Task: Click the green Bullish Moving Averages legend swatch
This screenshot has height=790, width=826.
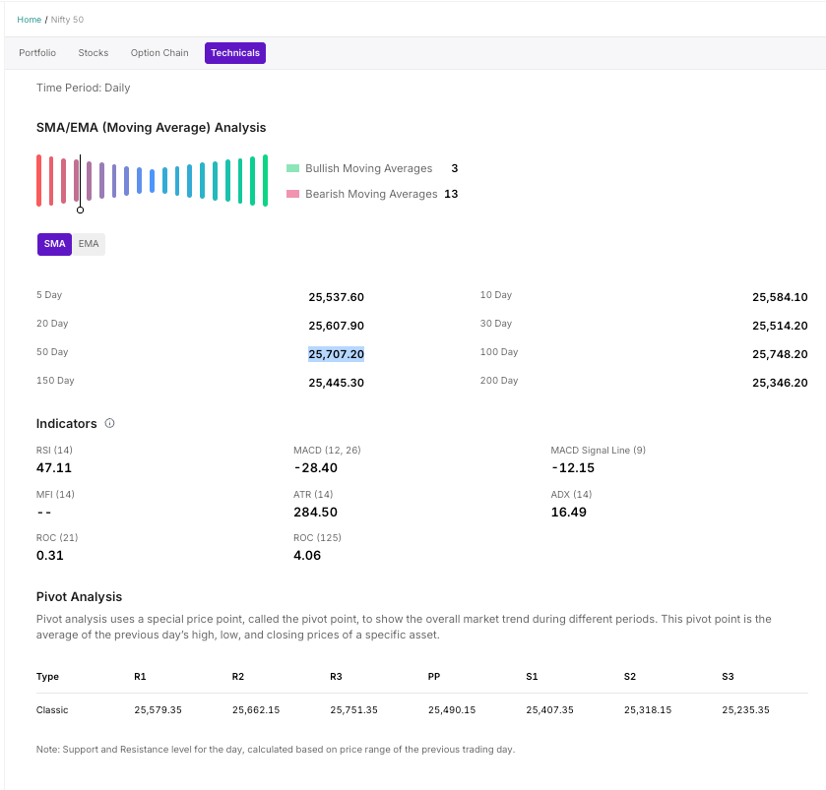Action: click(x=292, y=168)
